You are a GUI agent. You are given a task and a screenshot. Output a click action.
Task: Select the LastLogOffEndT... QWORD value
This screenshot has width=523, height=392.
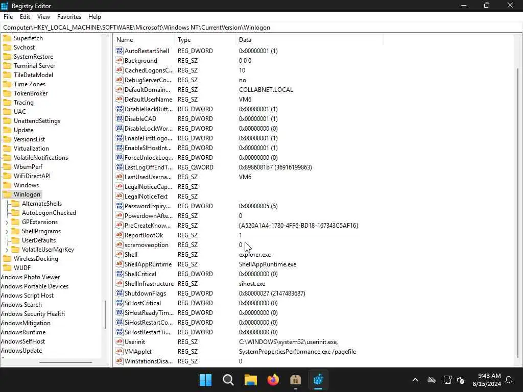click(149, 167)
